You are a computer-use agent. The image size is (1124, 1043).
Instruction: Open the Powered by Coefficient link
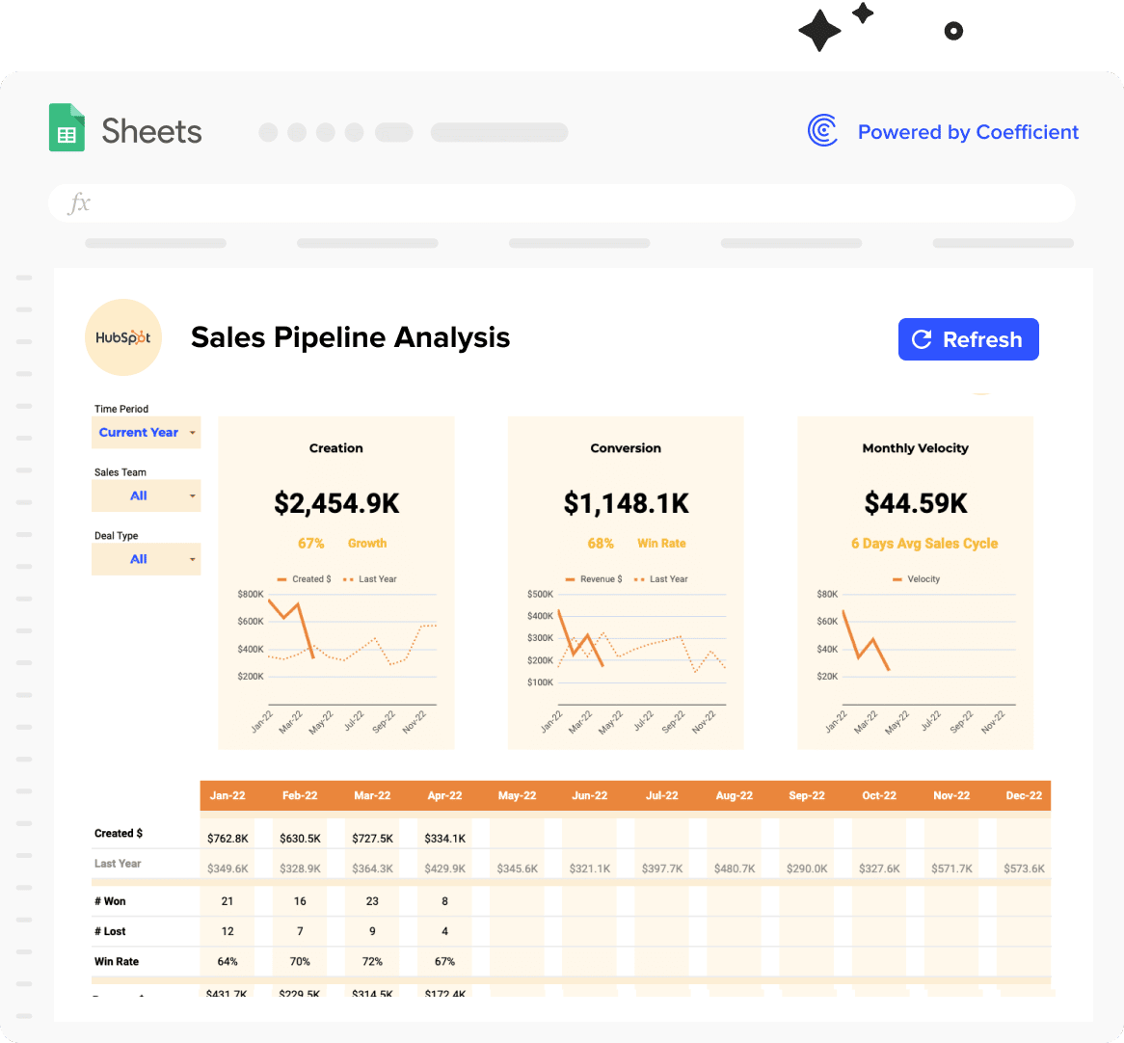968,132
